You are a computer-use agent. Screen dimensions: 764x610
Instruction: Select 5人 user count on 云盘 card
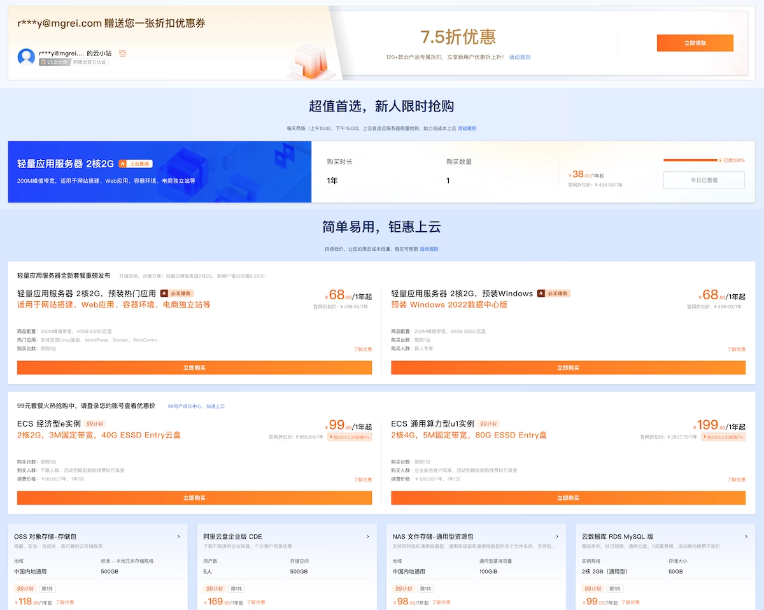(x=208, y=572)
